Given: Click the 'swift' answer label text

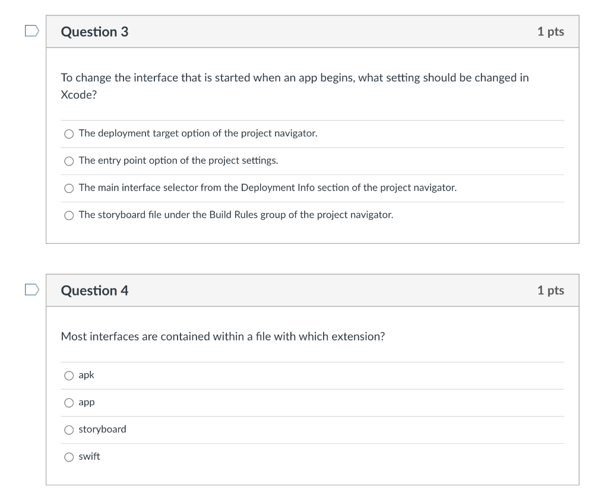Looking at the screenshot, I should (x=89, y=456).
